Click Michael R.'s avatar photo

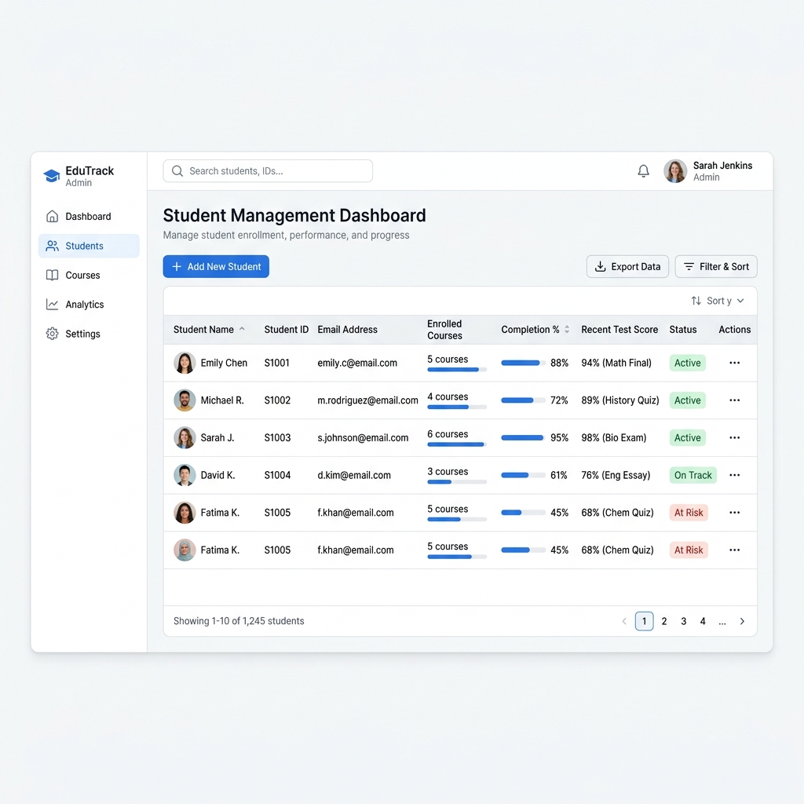click(x=185, y=400)
